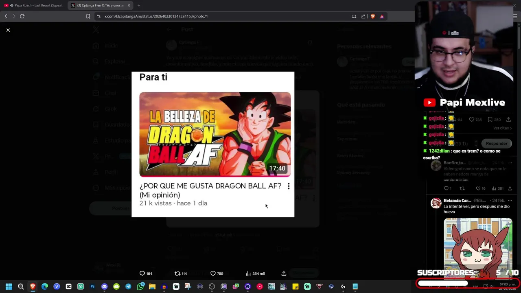Mute the Papa Roach tab audio

[11, 5]
